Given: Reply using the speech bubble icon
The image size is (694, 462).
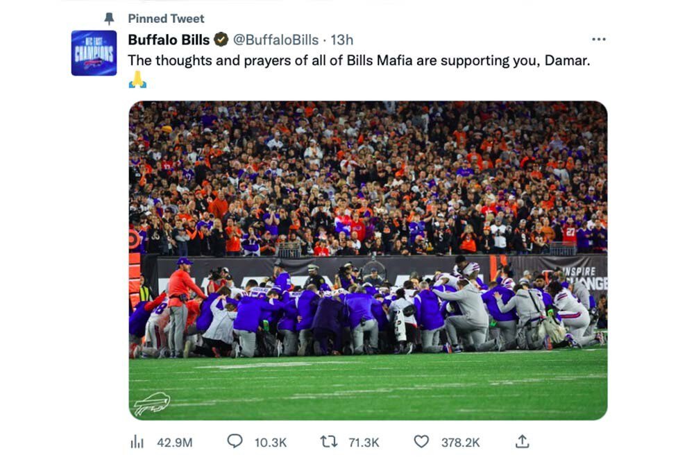Looking at the screenshot, I should (235, 441).
